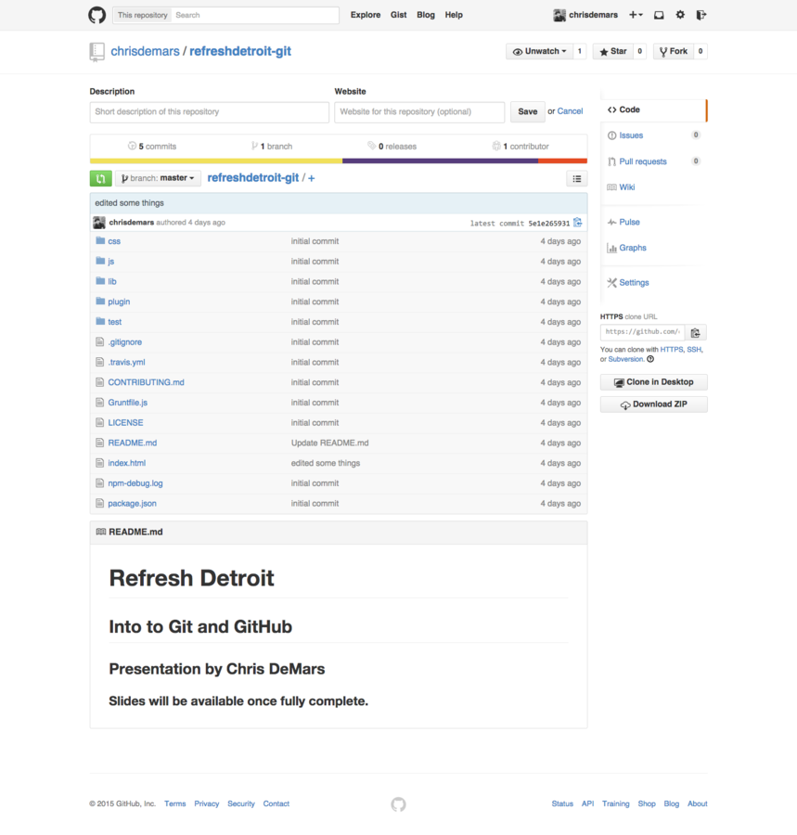Screen dimensions: 797x835
Task: Focus the Description input field
Action: click(210, 112)
